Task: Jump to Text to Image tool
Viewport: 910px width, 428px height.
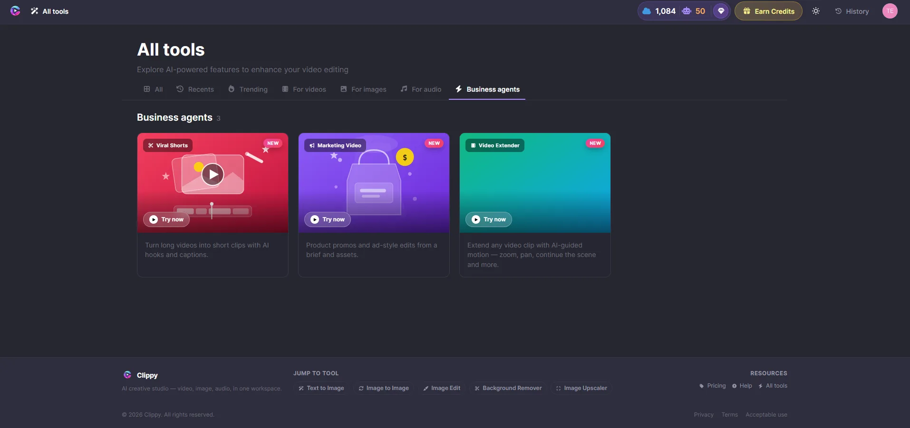Action: pos(321,388)
